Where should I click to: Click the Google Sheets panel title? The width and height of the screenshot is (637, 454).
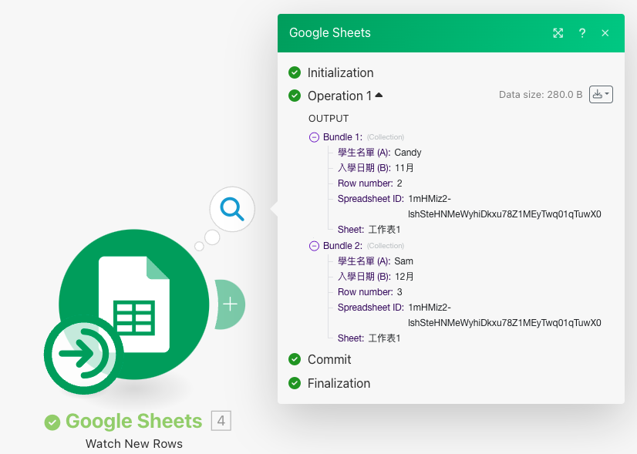(330, 33)
